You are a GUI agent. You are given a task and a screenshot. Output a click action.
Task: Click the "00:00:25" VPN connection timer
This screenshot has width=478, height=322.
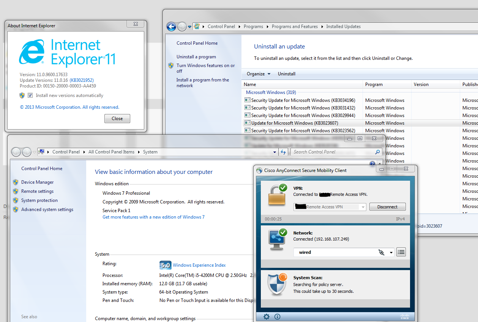pyautogui.click(x=273, y=219)
